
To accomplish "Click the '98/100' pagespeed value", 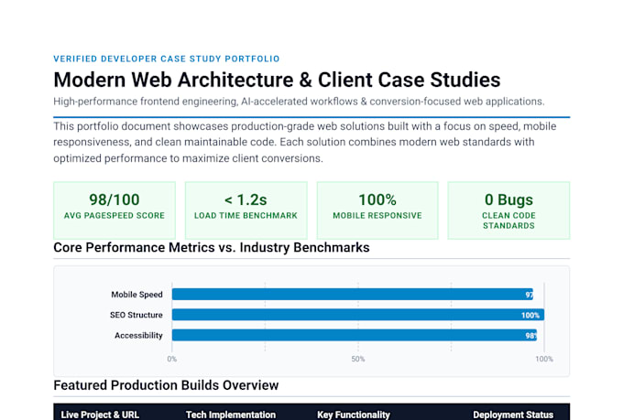I will [x=115, y=199].
